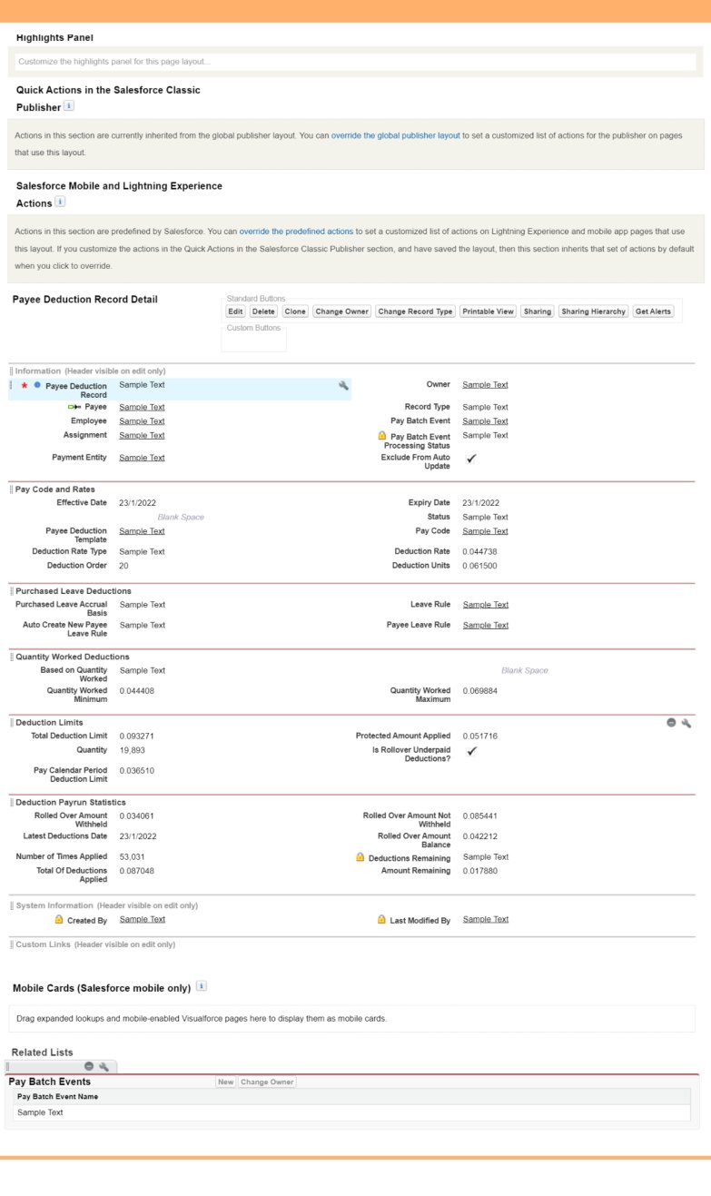
Task: Open Pay Batch Event Sample Text link
Action: [x=485, y=421]
